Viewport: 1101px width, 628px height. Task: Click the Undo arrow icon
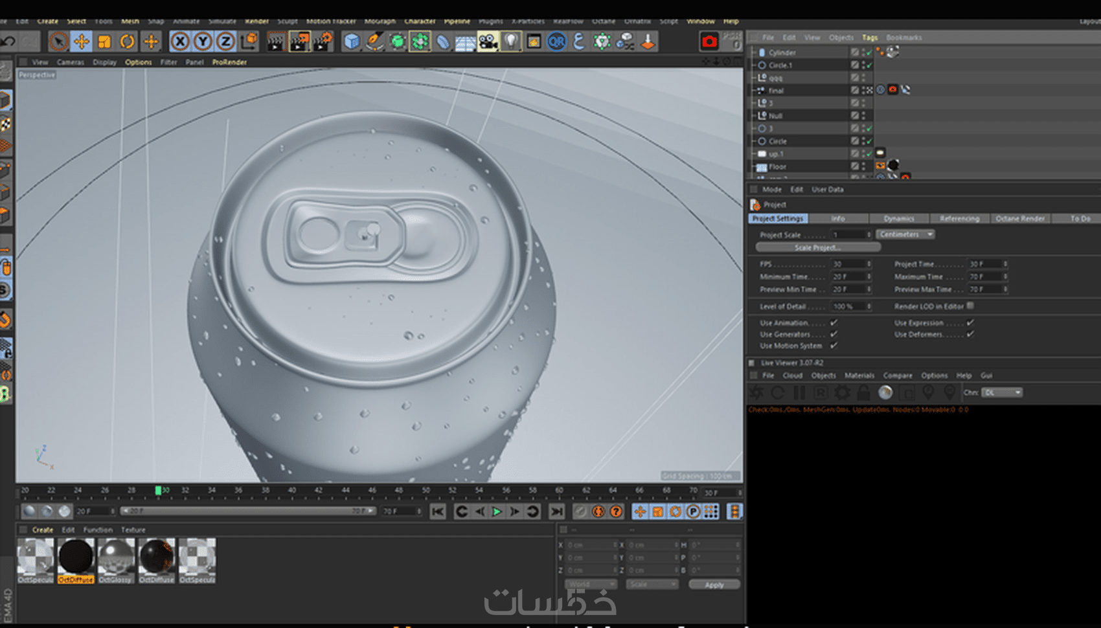[8, 42]
